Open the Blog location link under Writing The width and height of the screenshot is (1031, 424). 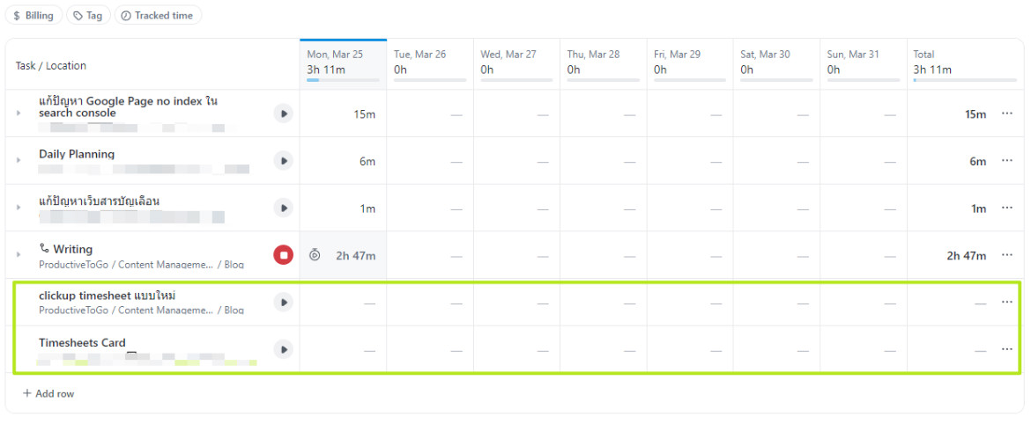coord(234,265)
